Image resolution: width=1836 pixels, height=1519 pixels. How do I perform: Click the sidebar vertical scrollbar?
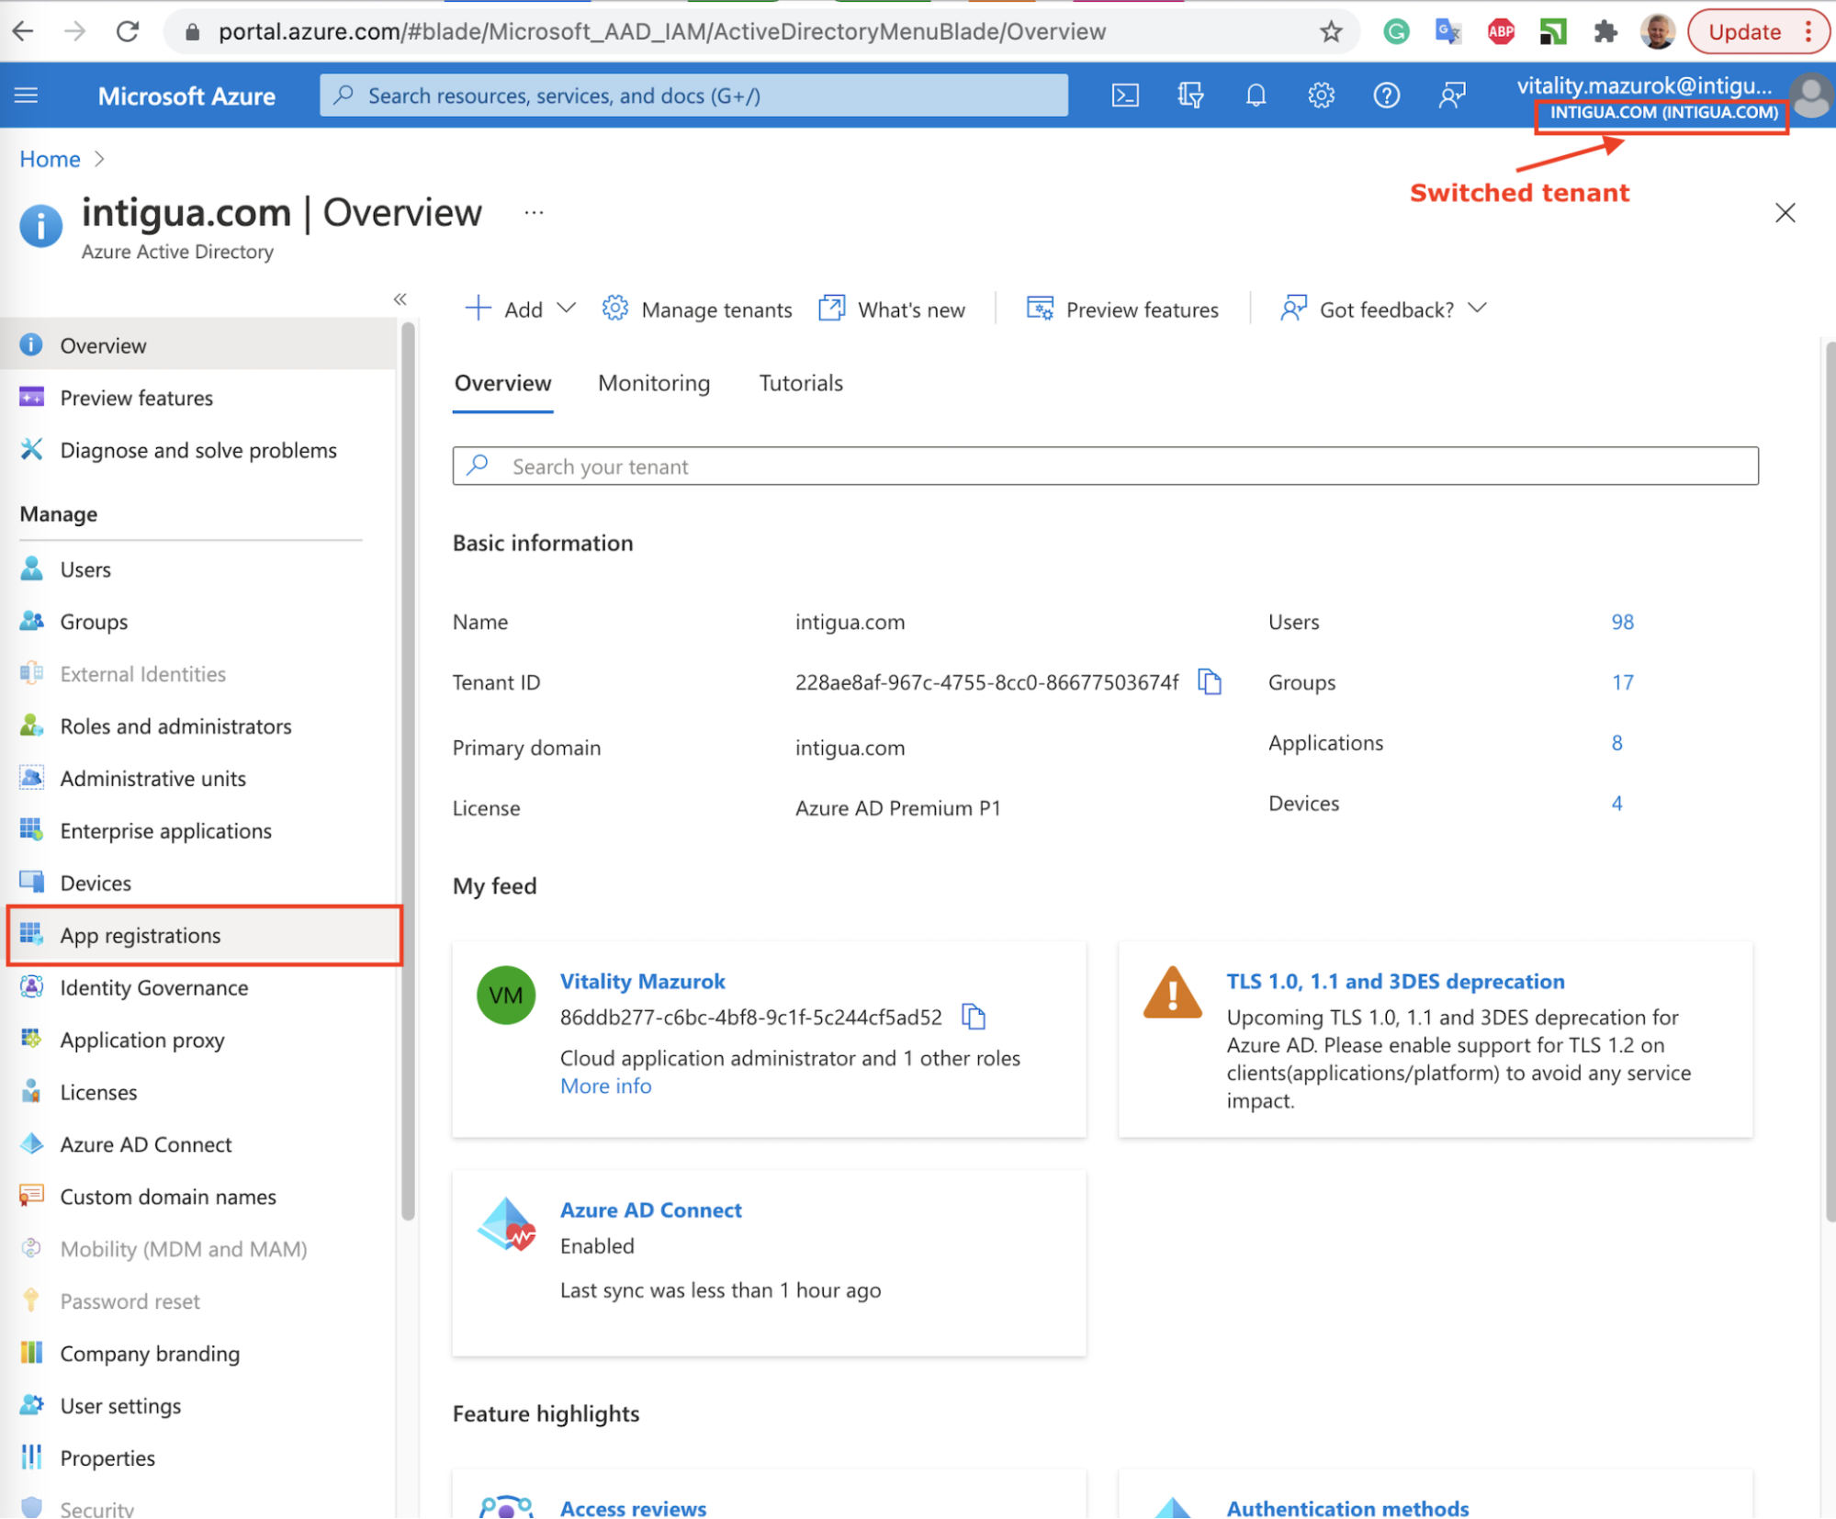point(408,771)
